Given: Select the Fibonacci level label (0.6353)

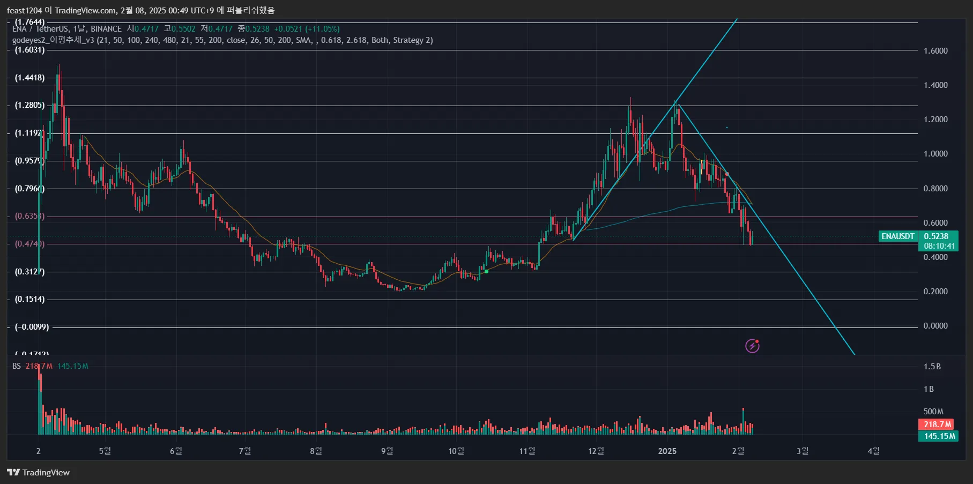Looking at the screenshot, I should coord(29,216).
